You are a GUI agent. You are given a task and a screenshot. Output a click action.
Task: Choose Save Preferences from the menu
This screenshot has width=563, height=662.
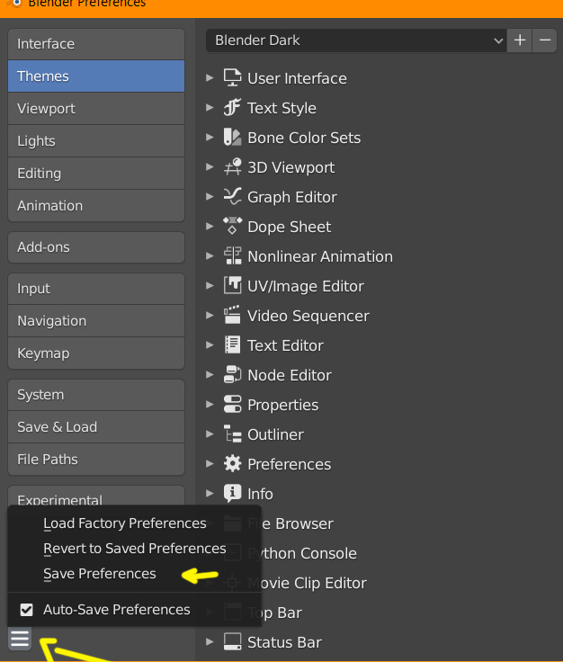[x=100, y=574]
